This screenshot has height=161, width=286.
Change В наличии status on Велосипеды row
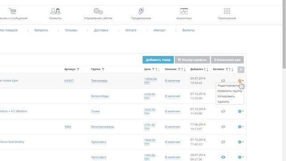(172, 96)
